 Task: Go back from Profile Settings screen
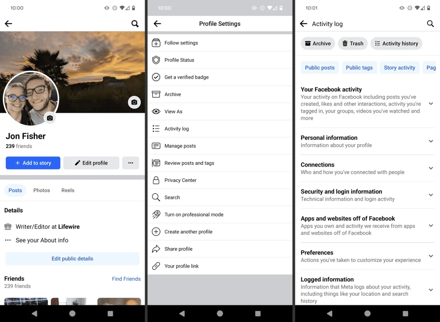tap(157, 24)
